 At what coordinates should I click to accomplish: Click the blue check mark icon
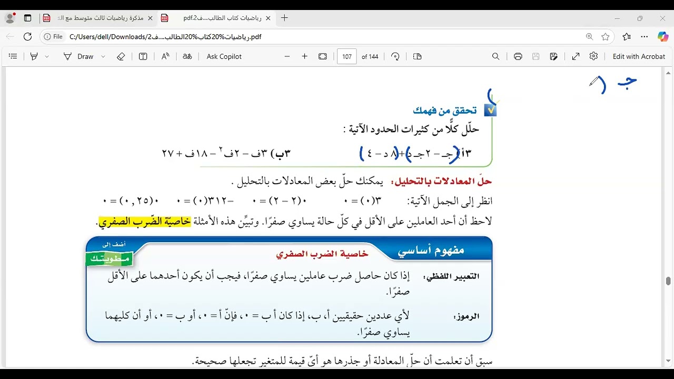[x=490, y=109]
